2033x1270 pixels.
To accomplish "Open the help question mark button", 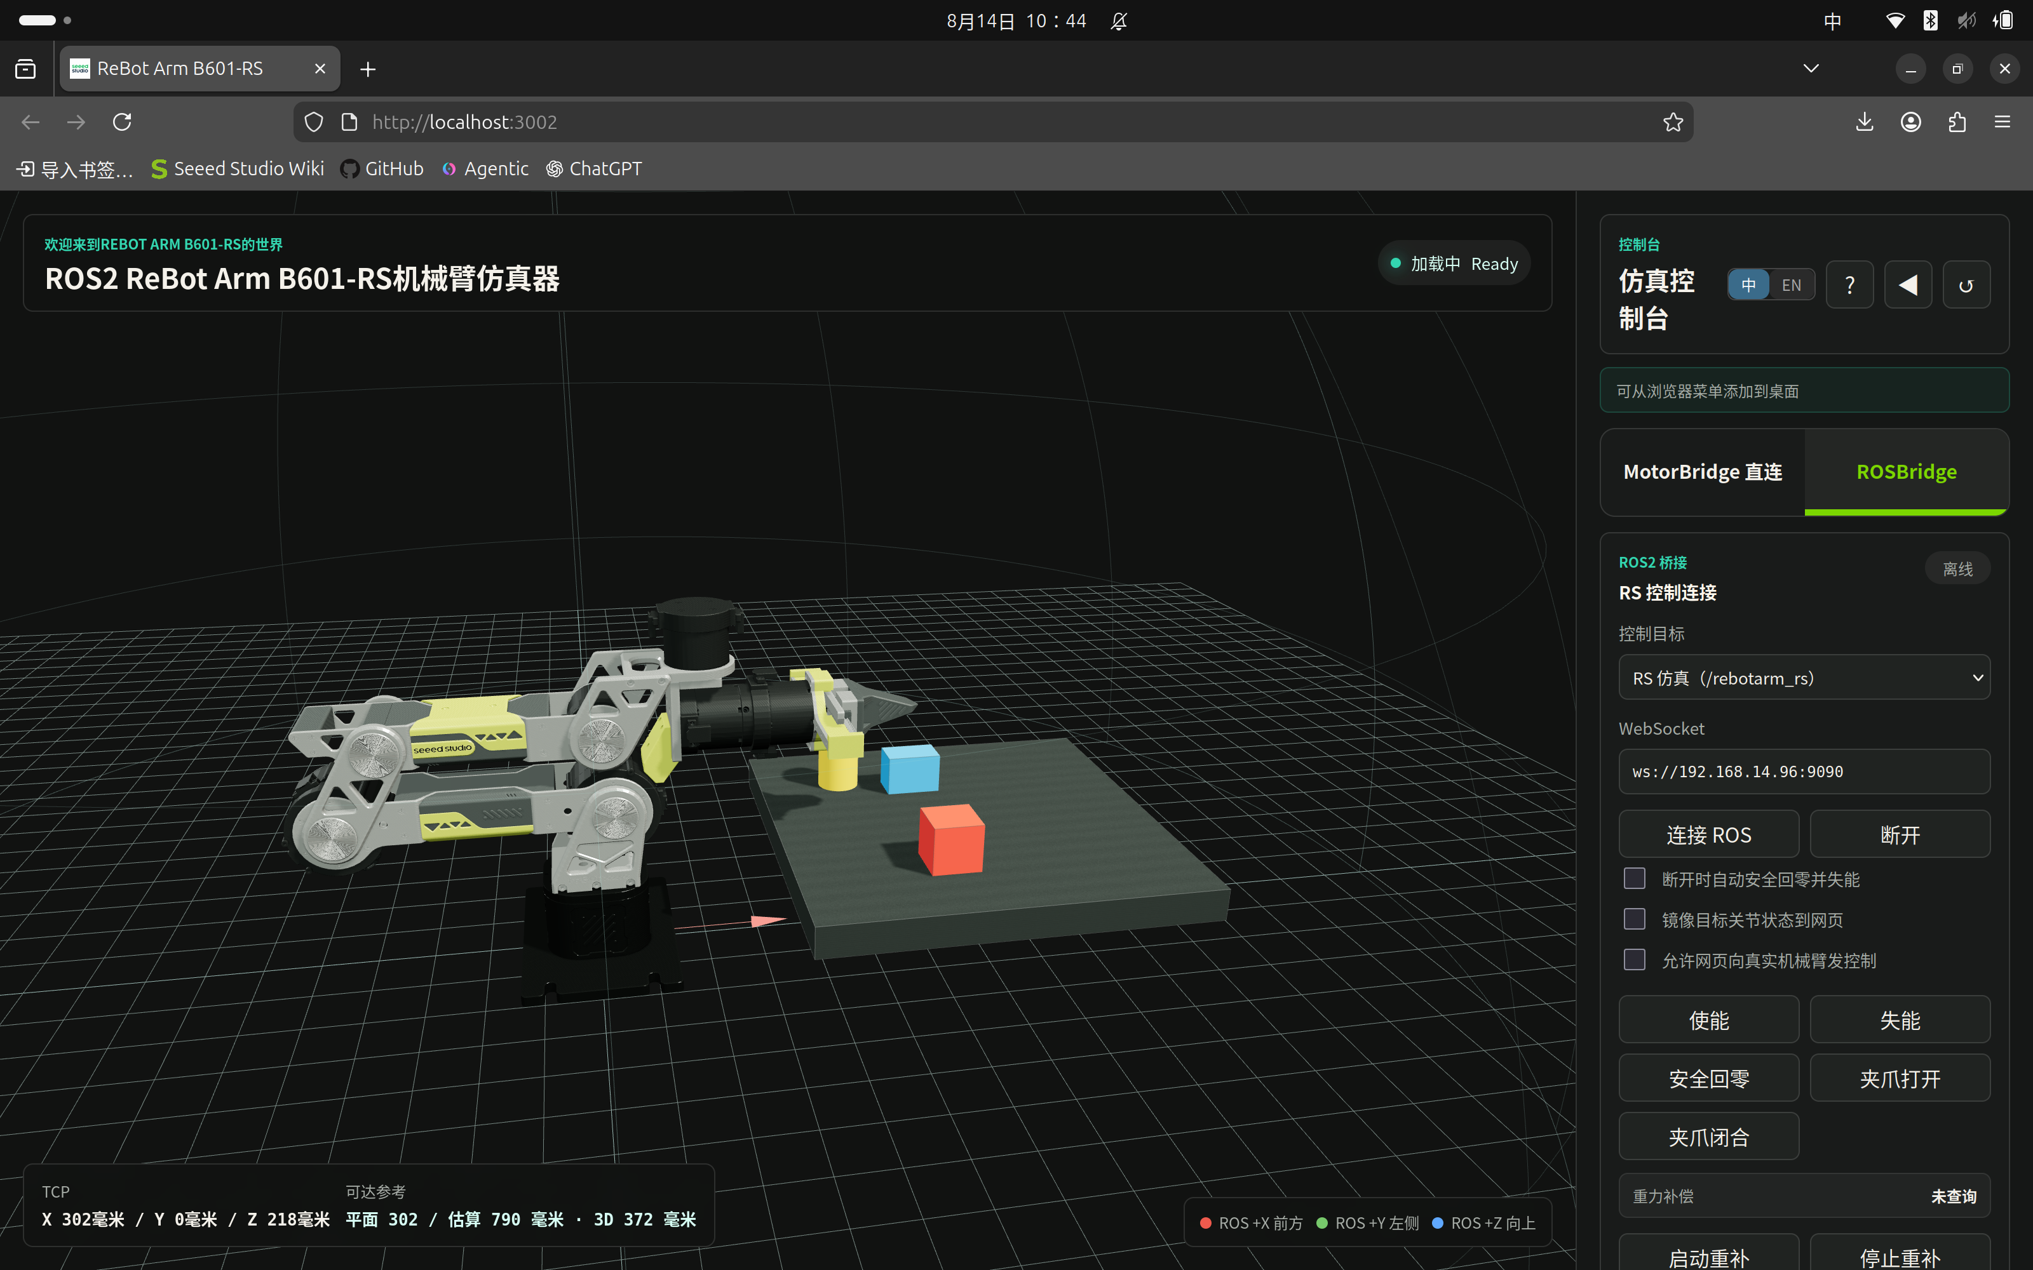I will pos(1849,286).
